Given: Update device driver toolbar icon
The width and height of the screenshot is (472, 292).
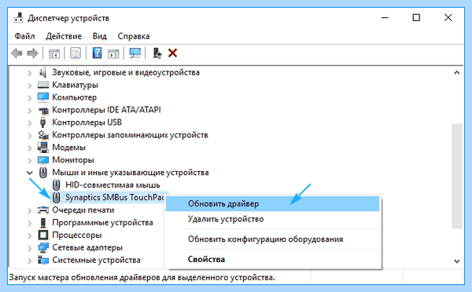Looking at the screenshot, I should pyautogui.click(x=157, y=53).
